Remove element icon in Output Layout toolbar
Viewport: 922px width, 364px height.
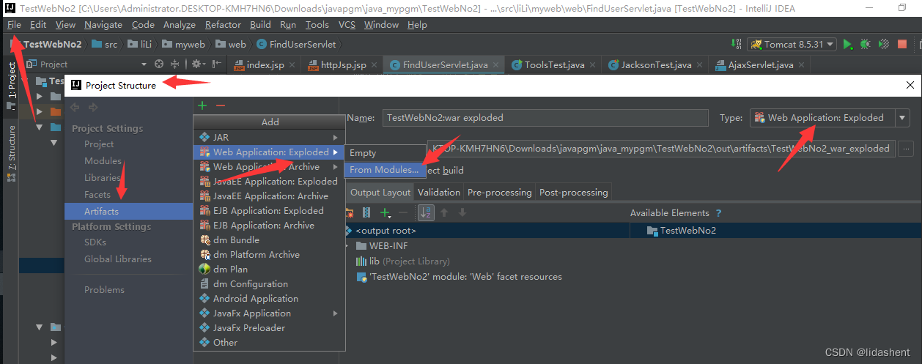pyautogui.click(x=402, y=213)
